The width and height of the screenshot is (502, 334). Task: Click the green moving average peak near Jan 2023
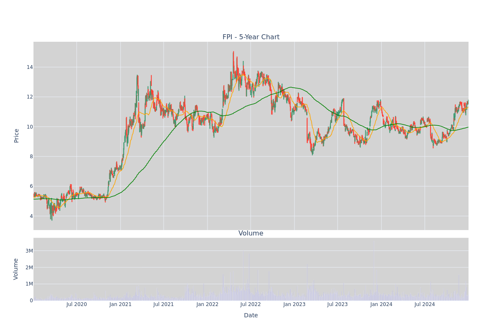click(x=291, y=87)
